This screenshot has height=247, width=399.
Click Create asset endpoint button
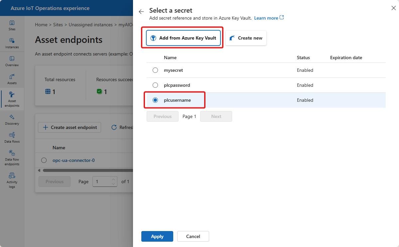69,127
